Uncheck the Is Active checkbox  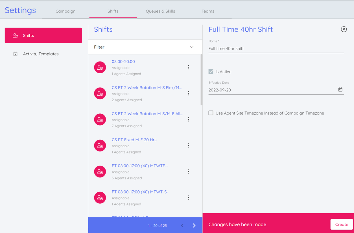211,72
